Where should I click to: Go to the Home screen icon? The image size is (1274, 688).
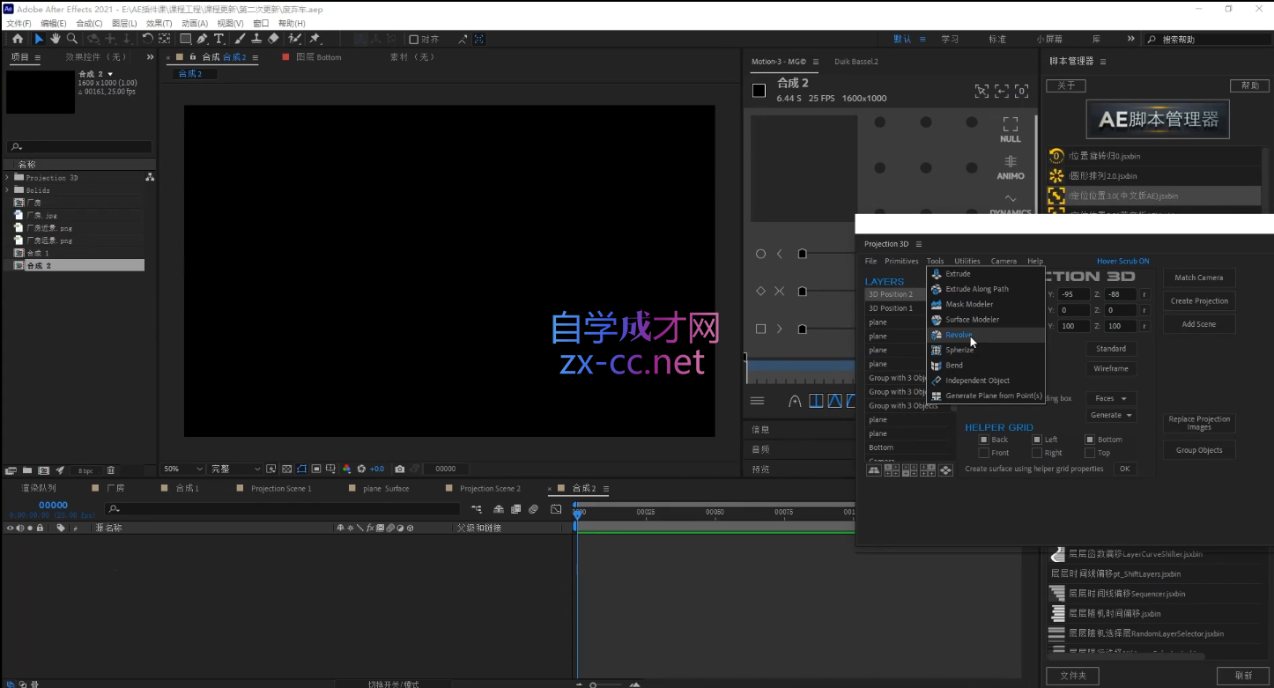pyautogui.click(x=18, y=39)
